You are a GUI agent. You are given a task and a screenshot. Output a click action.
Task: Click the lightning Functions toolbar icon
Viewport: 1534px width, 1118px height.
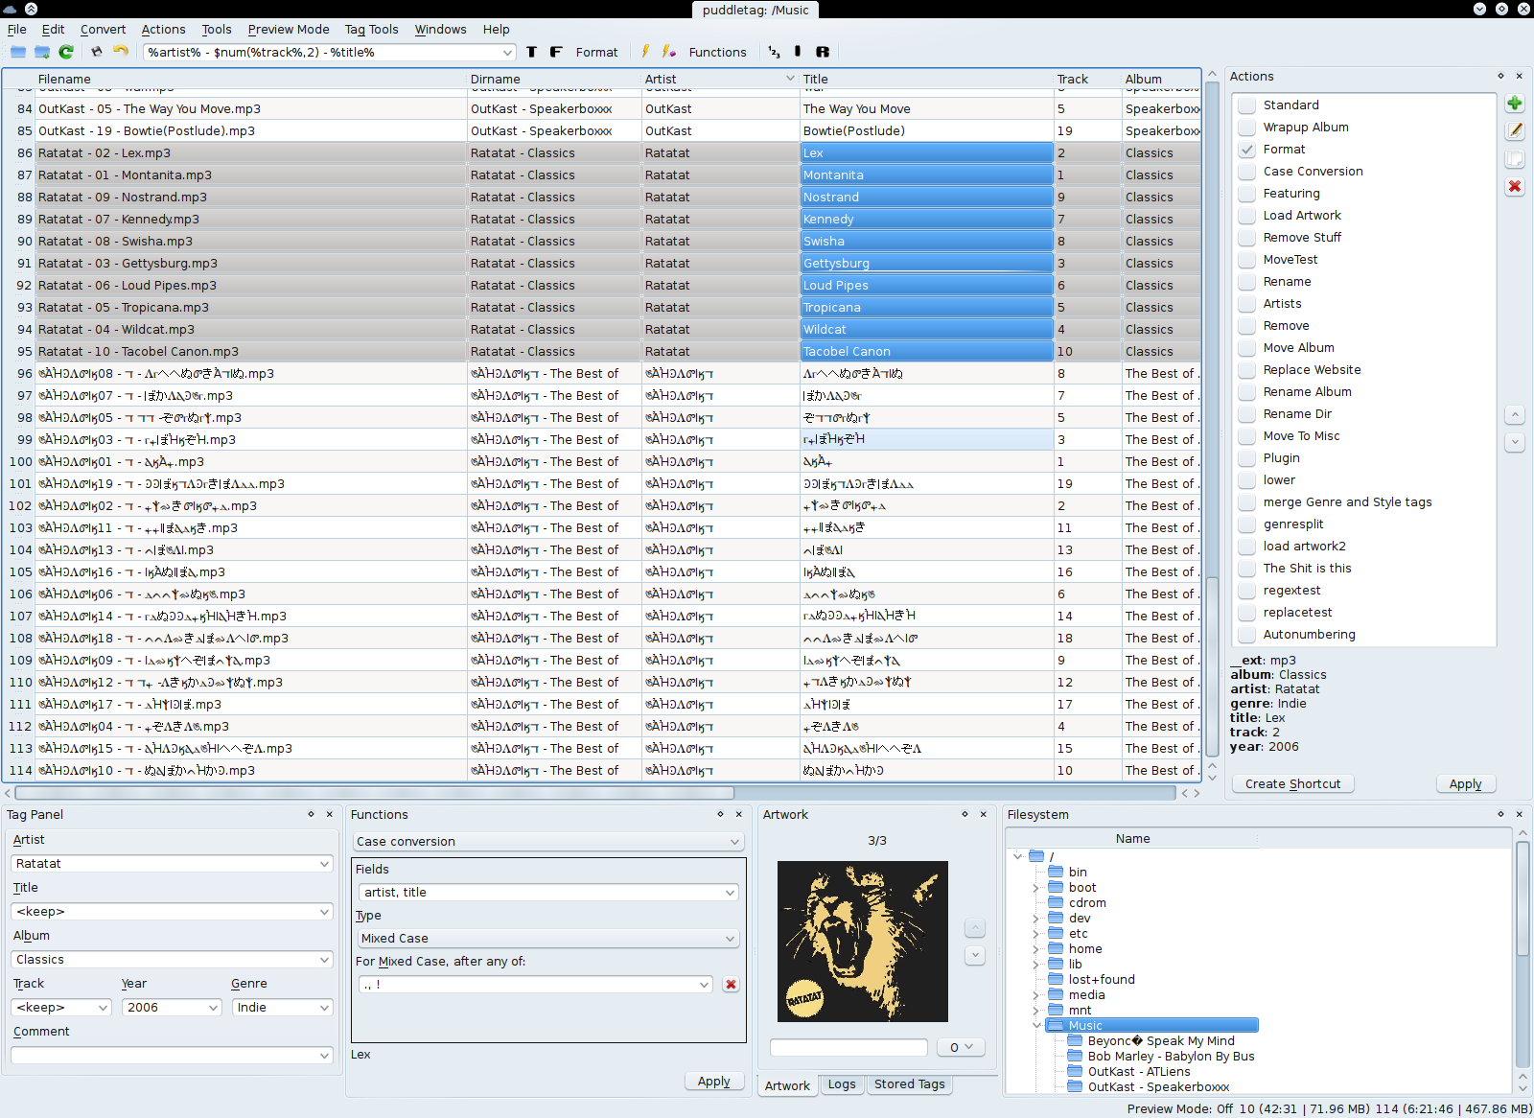pos(645,52)
